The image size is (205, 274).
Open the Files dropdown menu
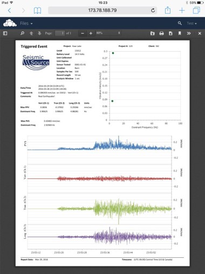(x=26, y=23)
